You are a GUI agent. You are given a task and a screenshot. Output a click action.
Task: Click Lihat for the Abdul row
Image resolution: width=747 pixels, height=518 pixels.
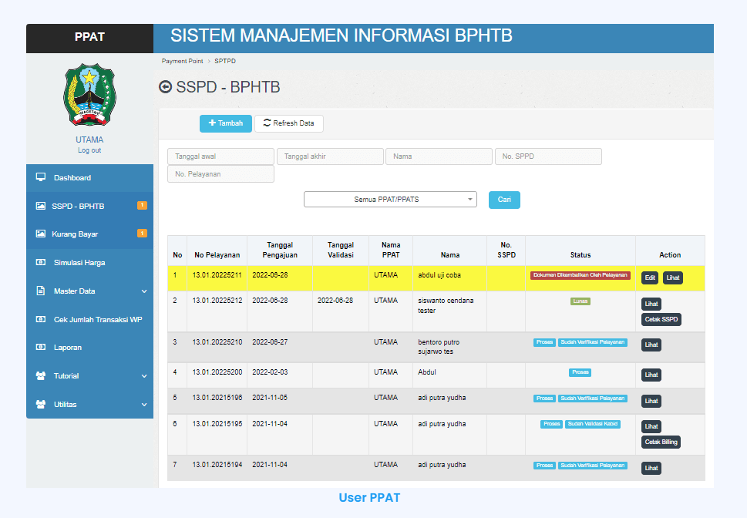click(x=651, y=375)
